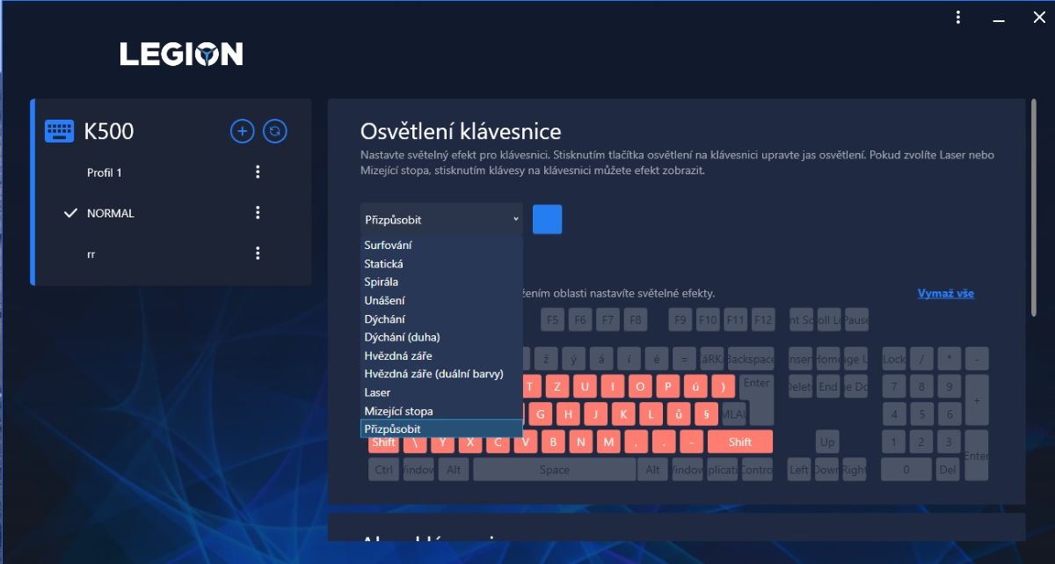Open the three-dot menu for NORMAL profile
This screenshot has height=564, width=1055.
pos(258,213)
